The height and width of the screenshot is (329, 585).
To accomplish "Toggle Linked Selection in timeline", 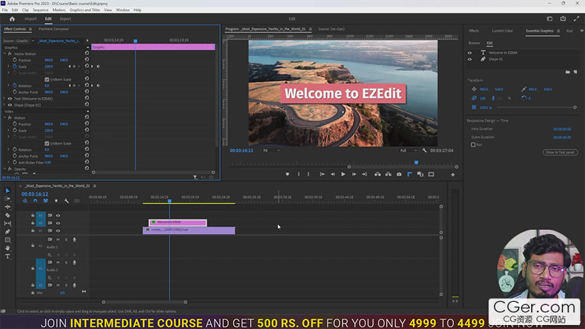I will (45, 201).
